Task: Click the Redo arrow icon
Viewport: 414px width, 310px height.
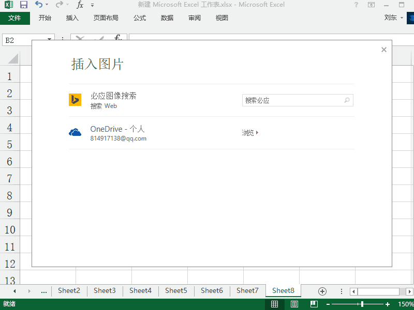Action: pos(60,5)
